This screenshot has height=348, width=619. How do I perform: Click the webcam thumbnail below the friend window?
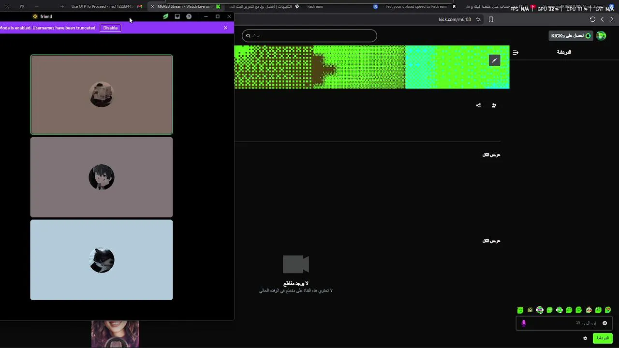(115, 334)
